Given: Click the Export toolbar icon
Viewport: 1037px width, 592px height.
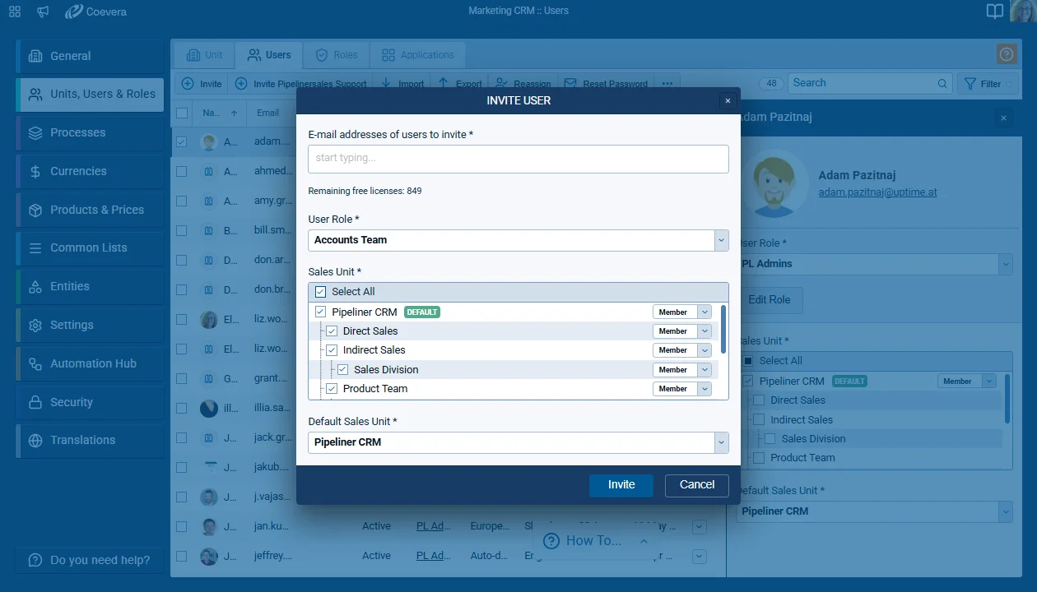Looking at the screenshot, I should coord(443,84).
